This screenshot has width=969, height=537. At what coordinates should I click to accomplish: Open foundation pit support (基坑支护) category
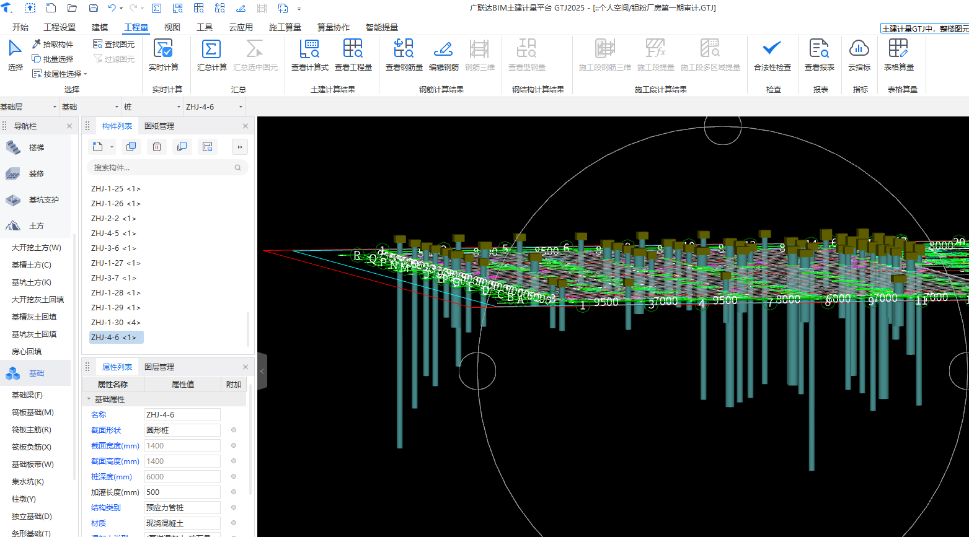(36, 200)
